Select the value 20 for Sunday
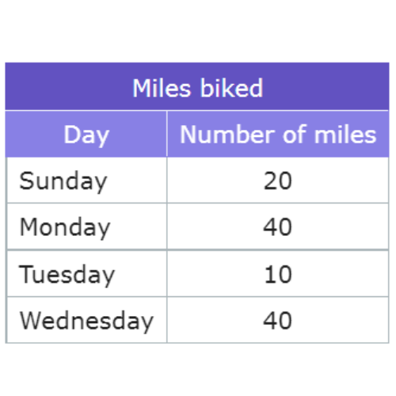The image size is (396, 396). pyautogui.click(x=278, y=181)
